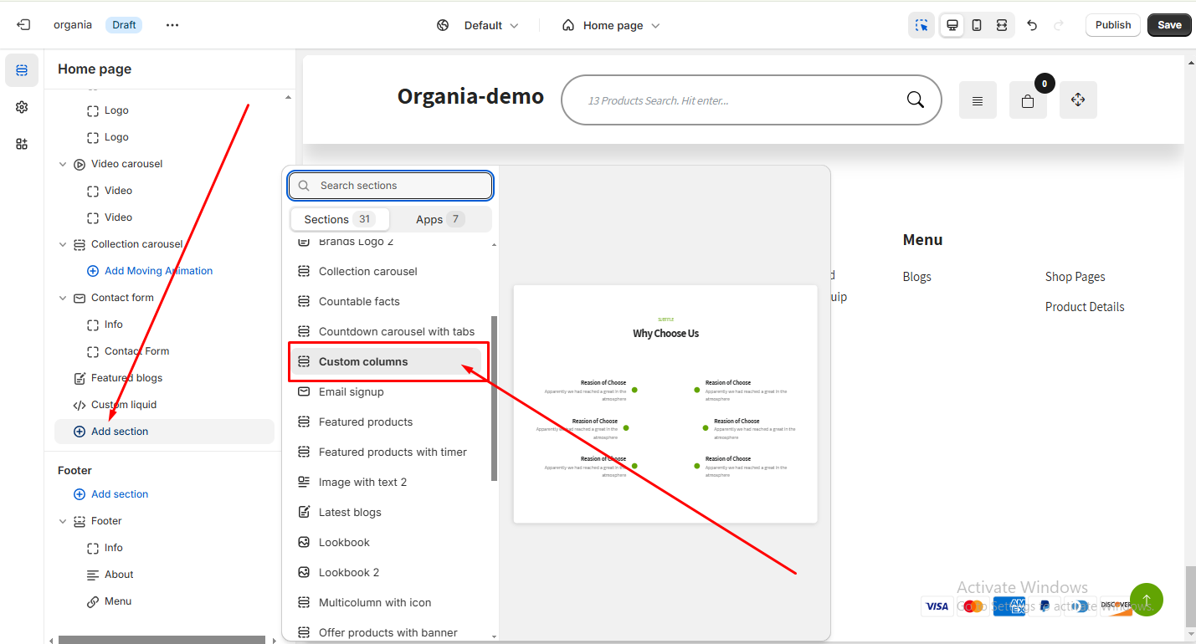Click the Publish button
Image resolution: width=1196 pixels, height=644 pixels.
1113,25
